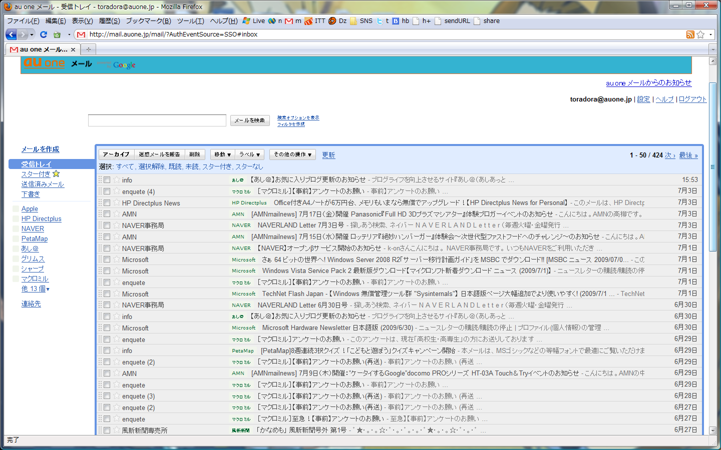This screenshot has height=450, width=721.
Task: Open the SNS bookmark folder
Action: (x=362, y=21)
